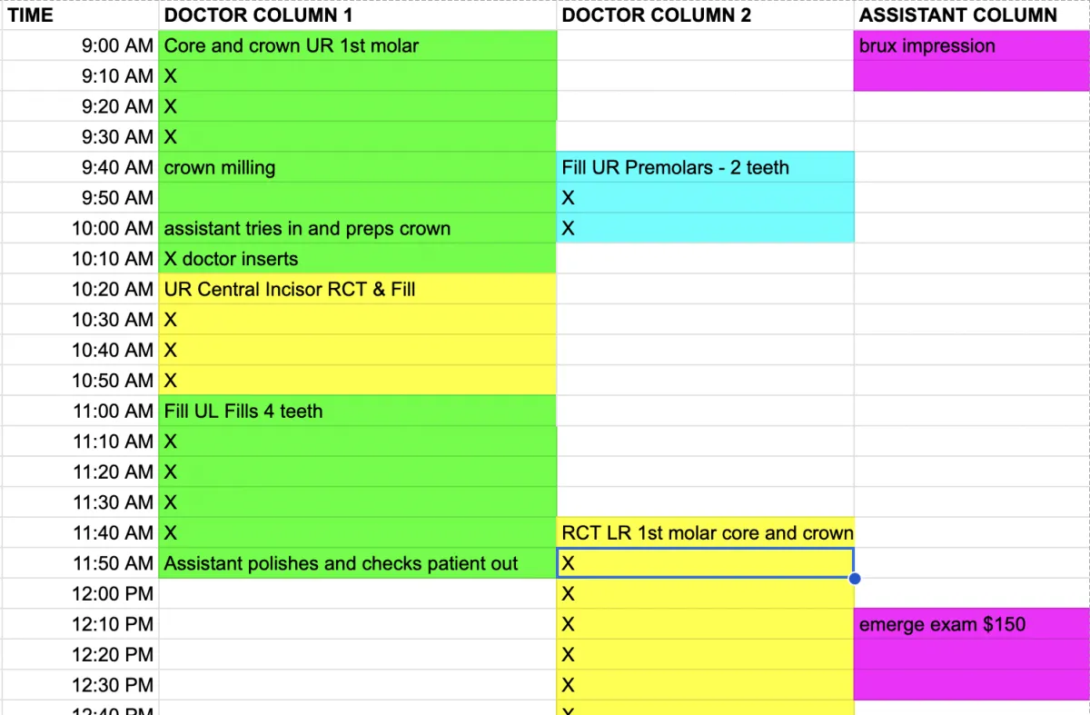Click the "12:00 PM" time cell
Image resolution: width=1090 pixels, height=715 pixels.
[80, 593]
